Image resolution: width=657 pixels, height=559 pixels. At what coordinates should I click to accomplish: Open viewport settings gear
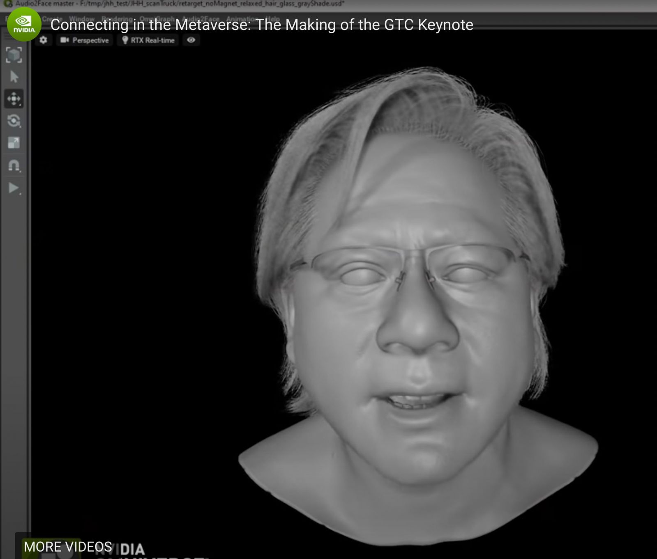click(44, 40)
